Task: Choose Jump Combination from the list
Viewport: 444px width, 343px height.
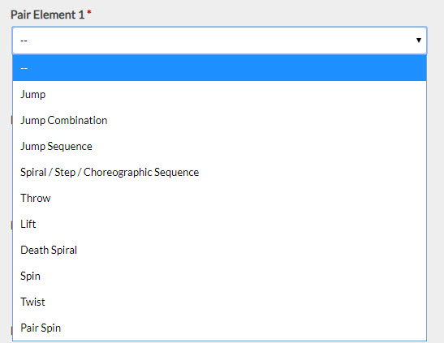Action: coord(219,120)
